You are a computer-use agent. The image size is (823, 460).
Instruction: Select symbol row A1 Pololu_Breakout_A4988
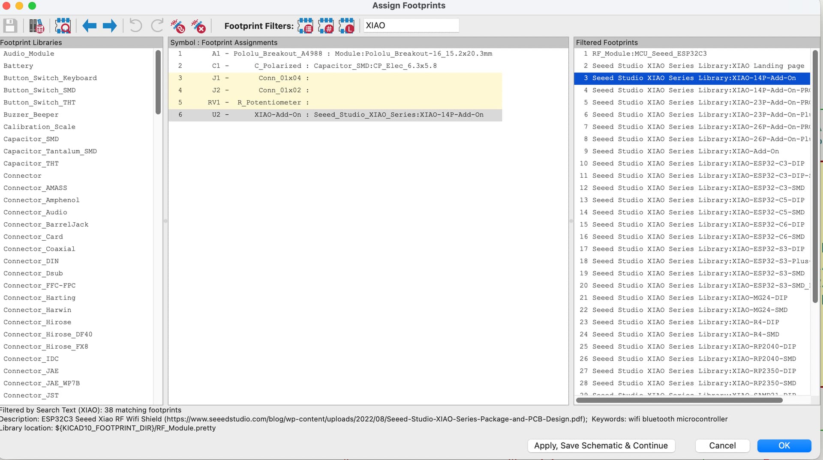tap(335, 54)
